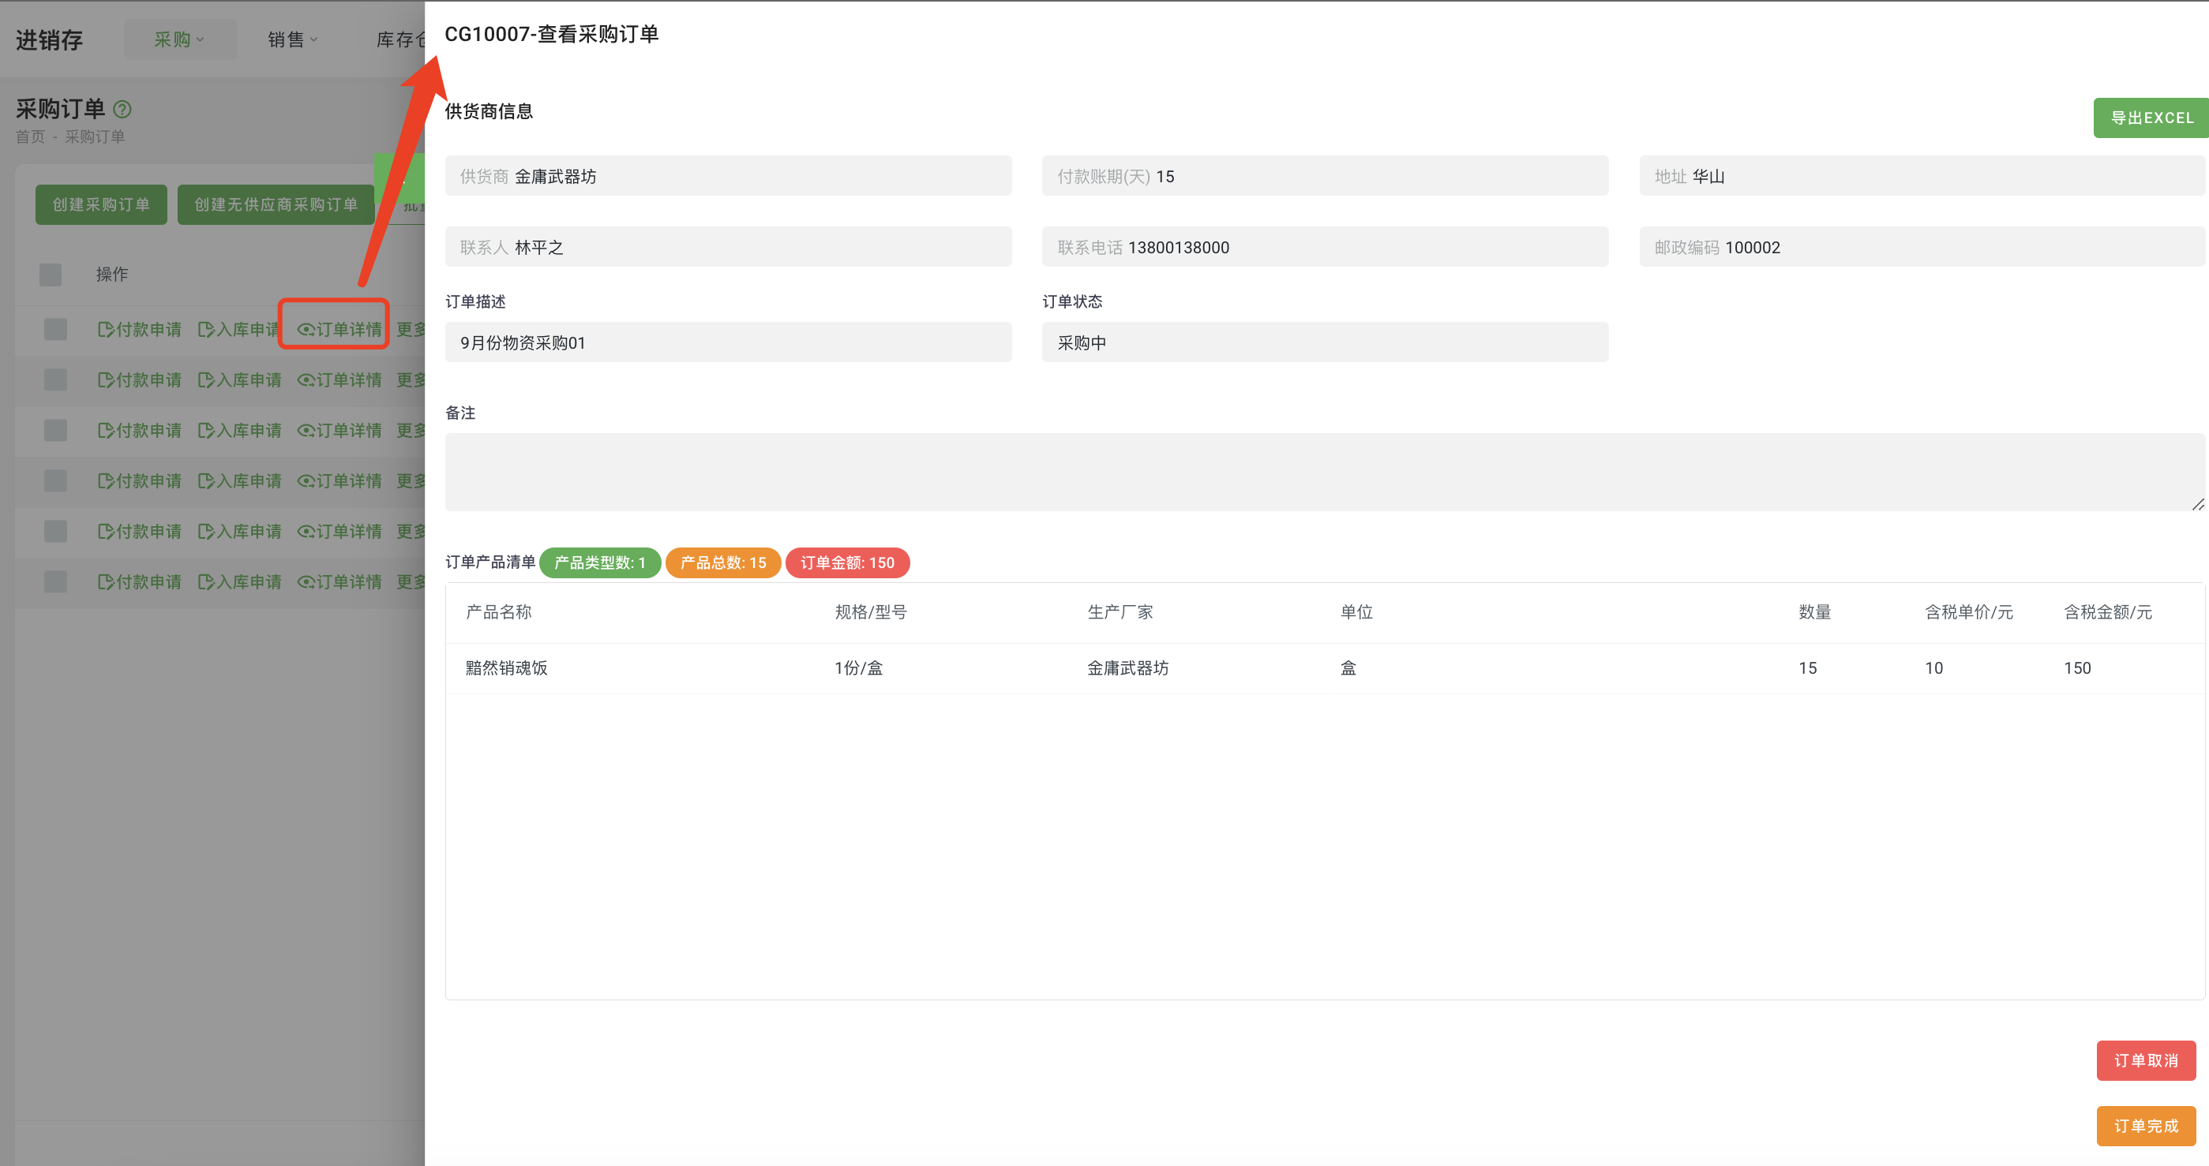Click the 首页 breadcrumb link
This screenshot has width=2209, height=1166.
pyautogui.click(x=30, y=136)
